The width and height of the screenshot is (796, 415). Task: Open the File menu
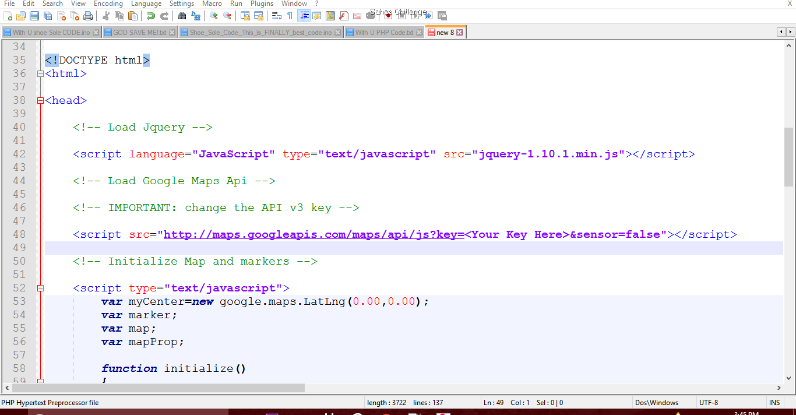tap(9, 3)
